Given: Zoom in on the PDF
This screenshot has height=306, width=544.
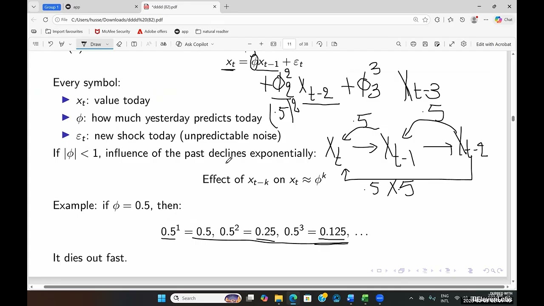Looking at the screenshot, I should [x=261, y=44].
